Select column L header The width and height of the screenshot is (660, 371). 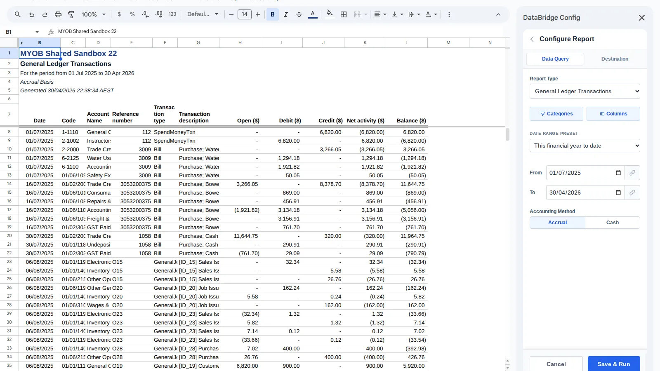point(407,42)
